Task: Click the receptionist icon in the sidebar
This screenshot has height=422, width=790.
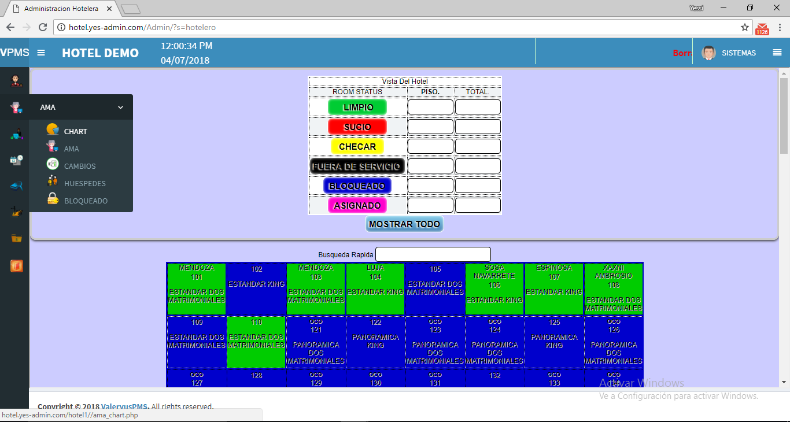Action: point(16,81)
